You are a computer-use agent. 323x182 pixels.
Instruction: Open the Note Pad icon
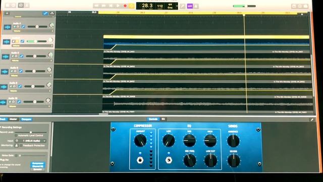294,6
